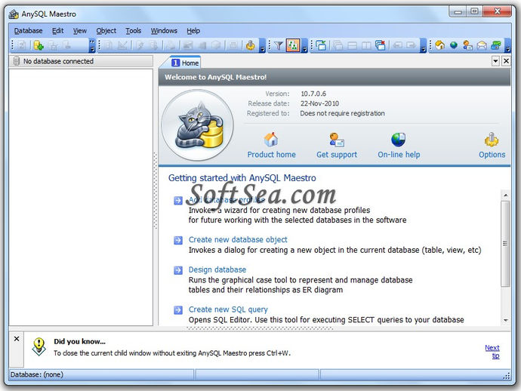Click the vertical scrollbar thumb in Getting started list
This screenshot has width=521, height=391.
pos(505,244)
